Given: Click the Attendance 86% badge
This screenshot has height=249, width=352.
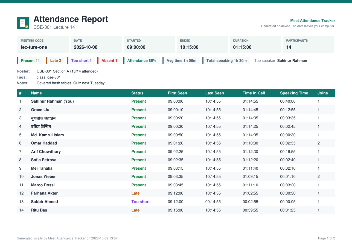Looking at the screenshot, I should click(x=141, y=60).
